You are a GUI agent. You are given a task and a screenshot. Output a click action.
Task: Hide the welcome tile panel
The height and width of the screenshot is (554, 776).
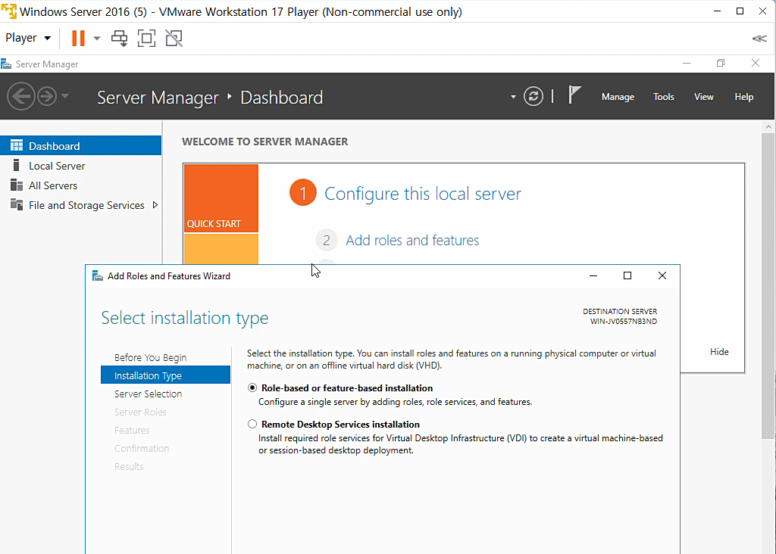[x=719, y=352]
